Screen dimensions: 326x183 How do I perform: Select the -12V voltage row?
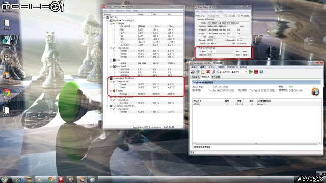point(144,42)
